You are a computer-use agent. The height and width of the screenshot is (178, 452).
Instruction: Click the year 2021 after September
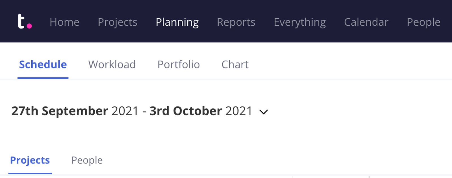pyautogui.click(x=125, y=111)
